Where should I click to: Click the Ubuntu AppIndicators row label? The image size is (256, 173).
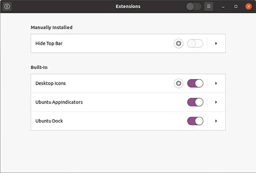point(59,102)
